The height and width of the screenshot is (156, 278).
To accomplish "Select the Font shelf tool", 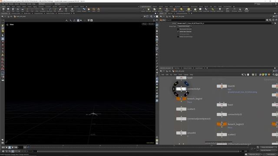I will pyautogui.click(x=66, y=10).
